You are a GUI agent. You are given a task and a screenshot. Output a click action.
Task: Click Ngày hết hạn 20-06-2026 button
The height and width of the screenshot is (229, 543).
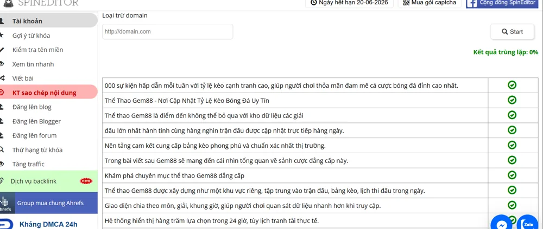coord(349,3)
